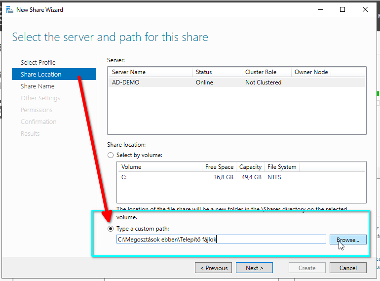380x281 pixels.
Task: Sort volumes by File System column
Action: (281, 167)
